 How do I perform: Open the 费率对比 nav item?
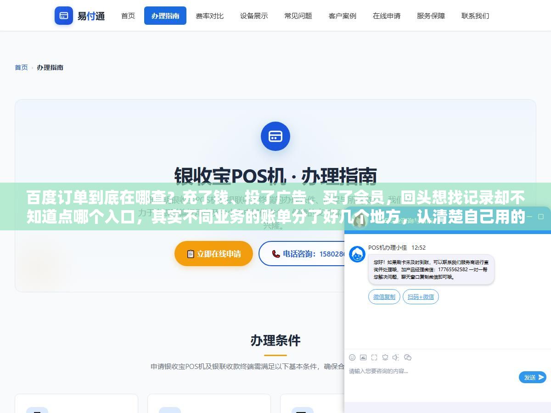click(x=210, y=16)
